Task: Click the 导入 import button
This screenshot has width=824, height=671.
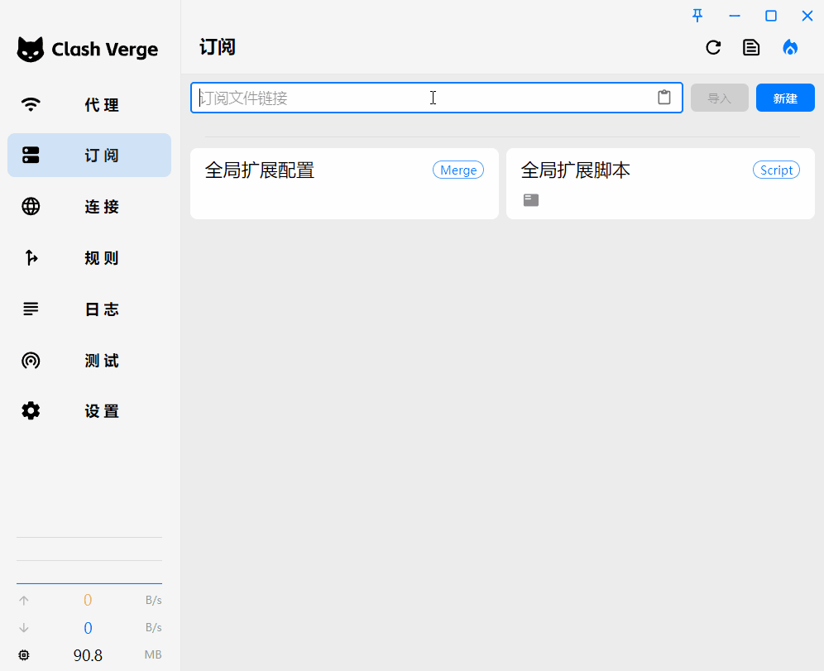Action: coord(720,98)
